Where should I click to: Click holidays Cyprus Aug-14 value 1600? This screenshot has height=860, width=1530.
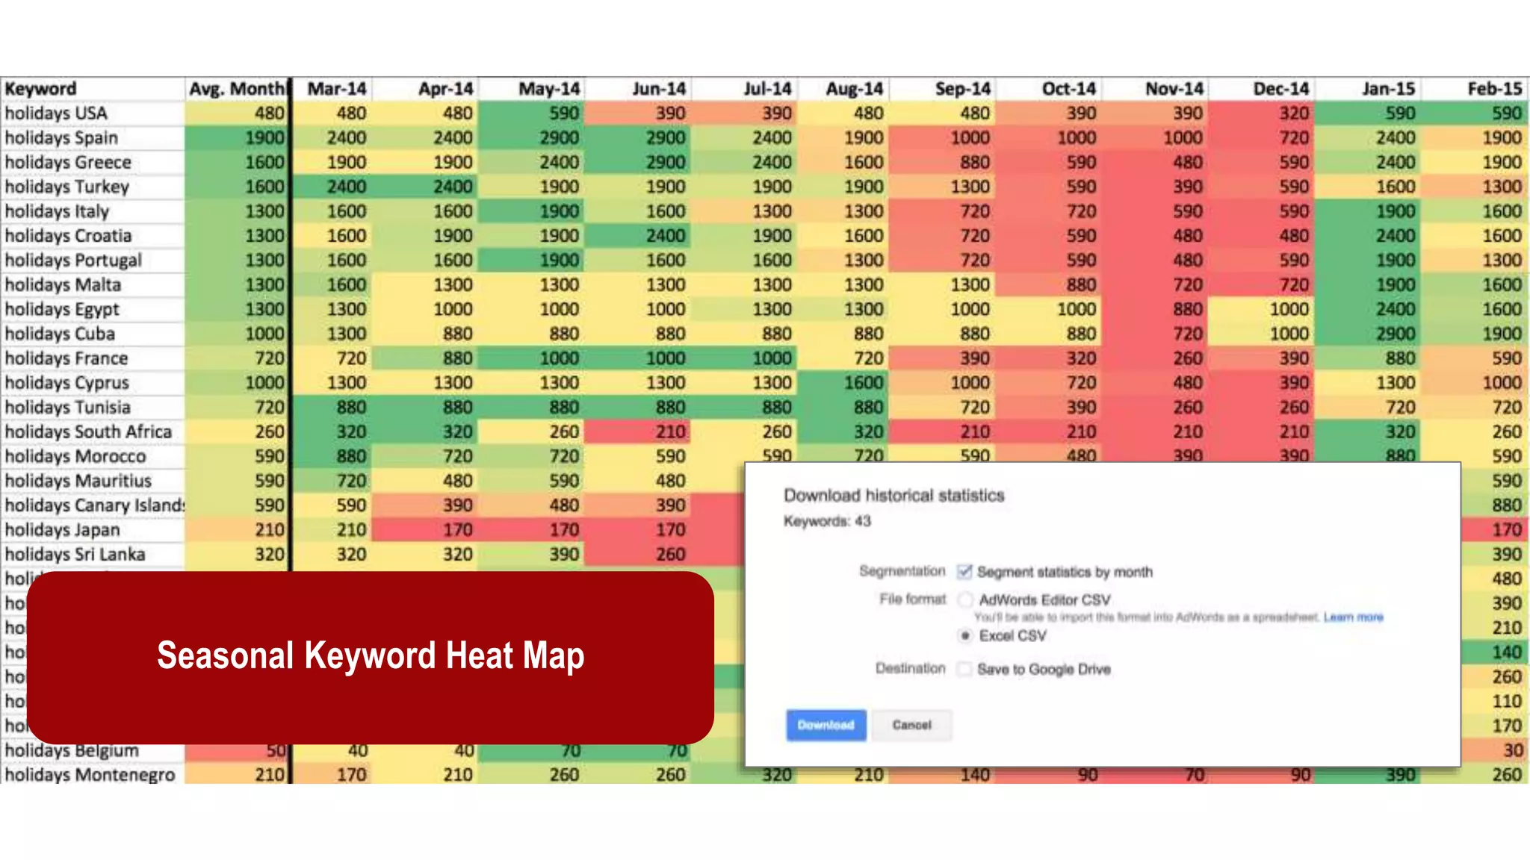click(x=843, y=383)
